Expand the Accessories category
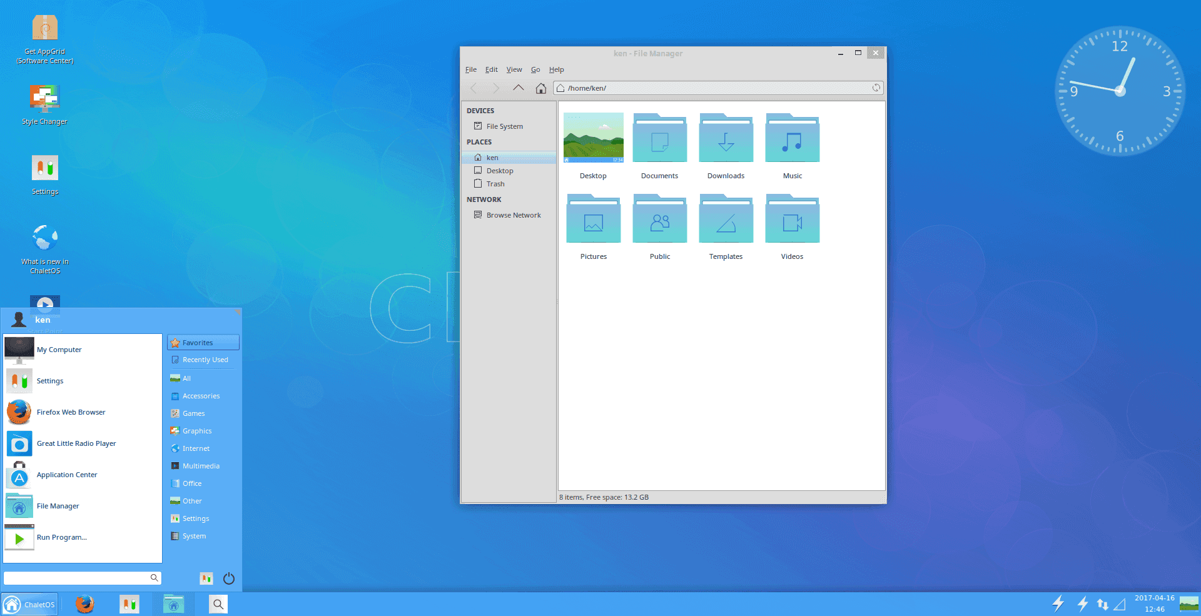The image size is (1201, 616). [201, 396]
